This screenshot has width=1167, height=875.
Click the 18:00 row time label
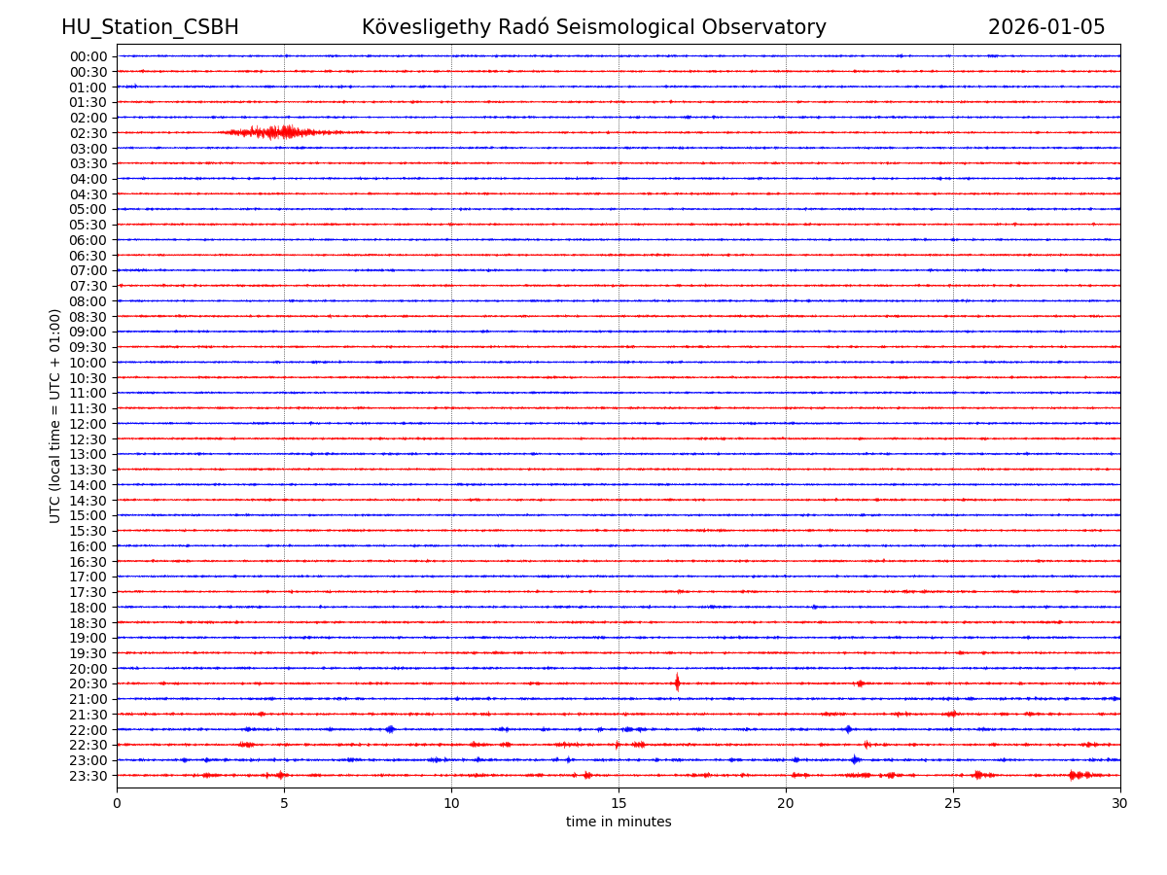(88, 608)
